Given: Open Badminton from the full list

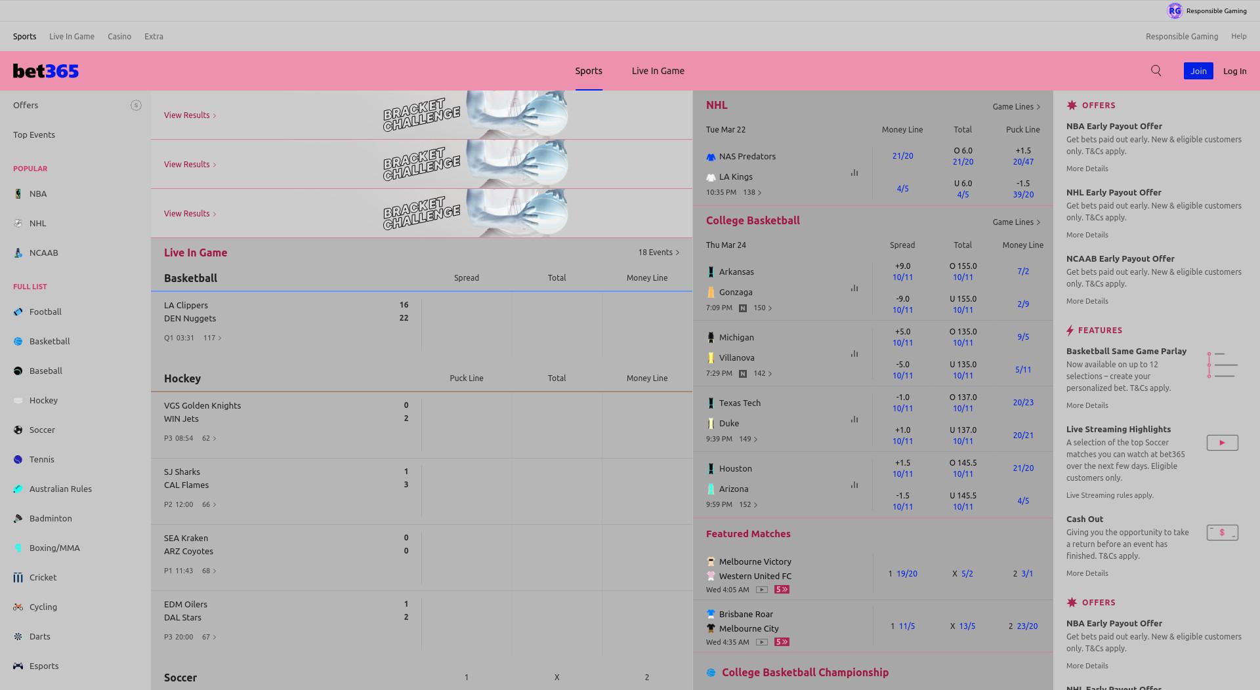Looking at the screenshot, I should [51, 518].
